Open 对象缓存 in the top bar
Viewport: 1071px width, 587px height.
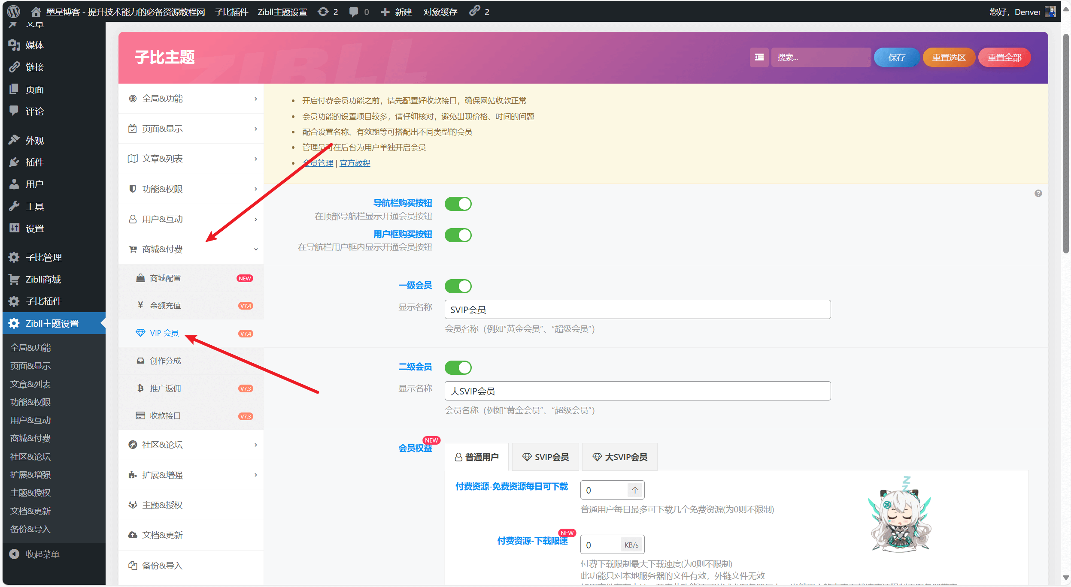tap(440, 12)
